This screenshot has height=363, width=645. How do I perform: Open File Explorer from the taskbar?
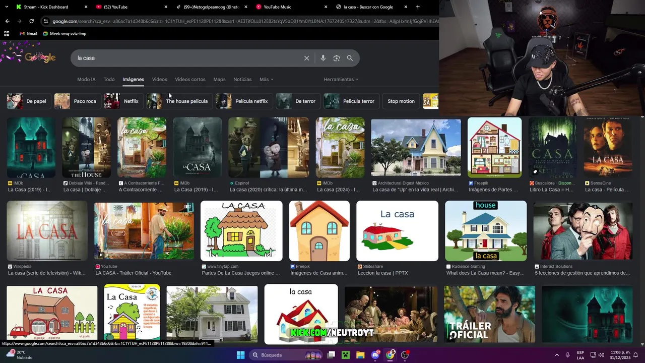tap(360, 355)
